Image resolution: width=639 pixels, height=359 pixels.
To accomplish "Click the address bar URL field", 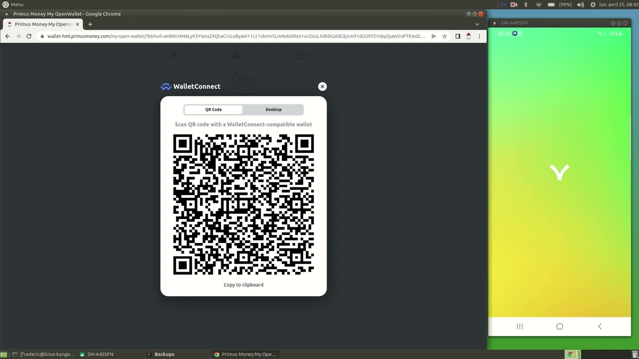I will (236, 36).
